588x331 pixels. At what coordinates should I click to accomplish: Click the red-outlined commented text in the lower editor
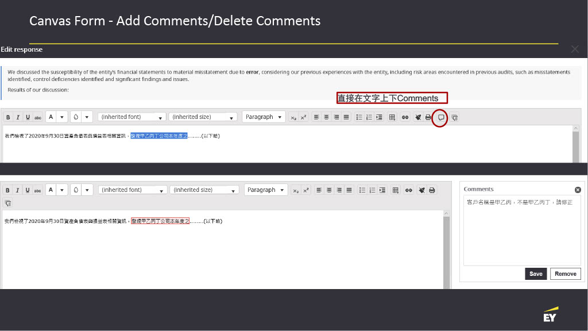click(160, 221)
